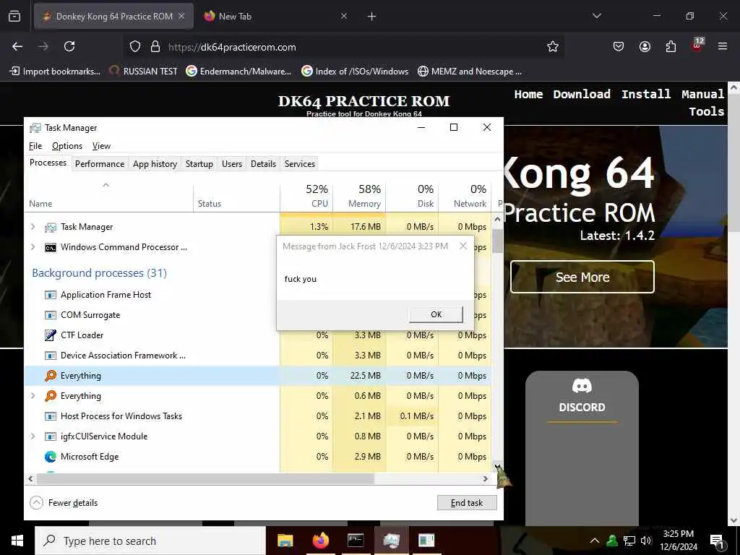Image resolution: width=740 pixels, height=555 pixels.
Task: Open MEMZ and Noescape bookmark
Action: pos(470,72)
